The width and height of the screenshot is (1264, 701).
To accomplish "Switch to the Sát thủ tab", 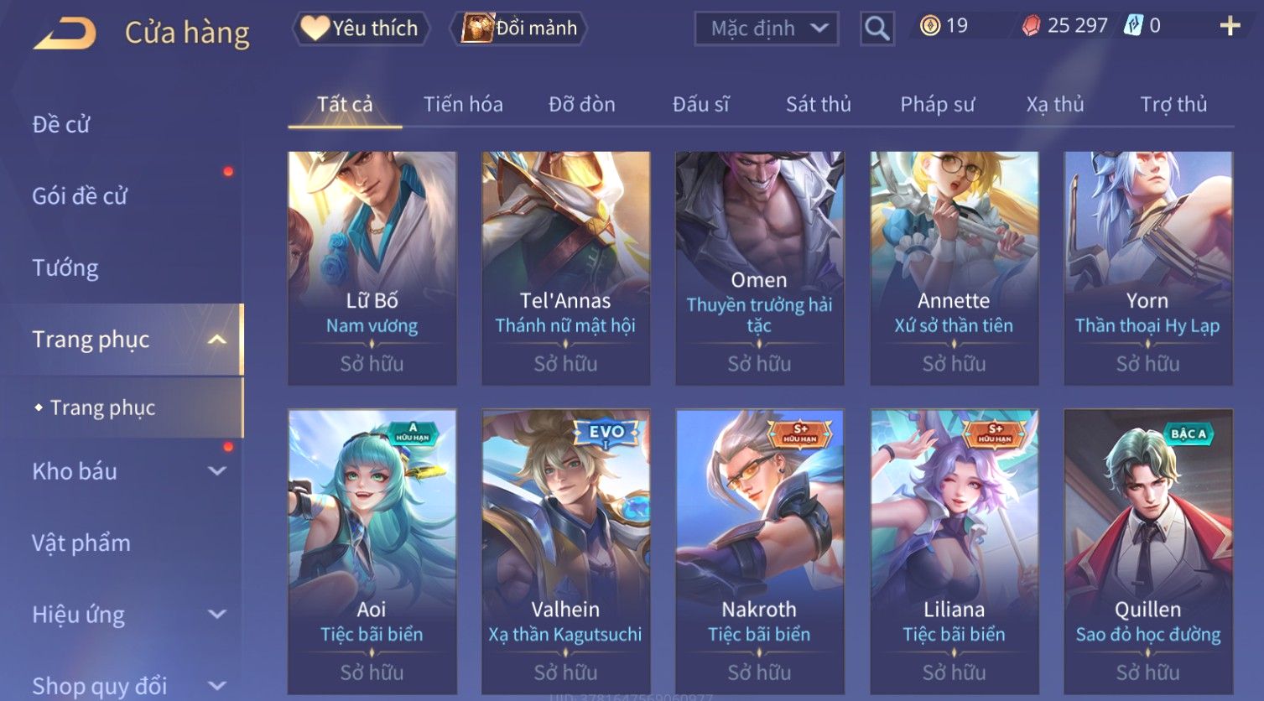I will point(819,104).
